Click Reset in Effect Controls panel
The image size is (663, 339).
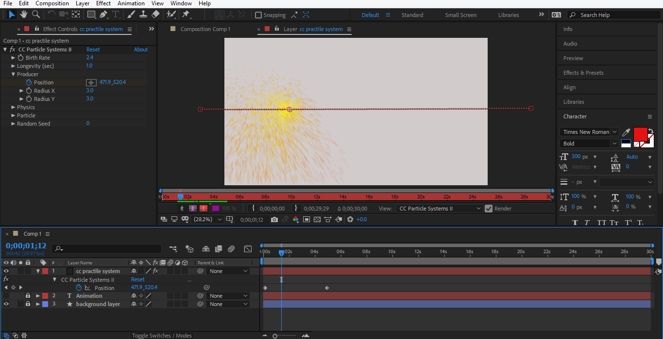pyautogui.click(x=93, y=49)
